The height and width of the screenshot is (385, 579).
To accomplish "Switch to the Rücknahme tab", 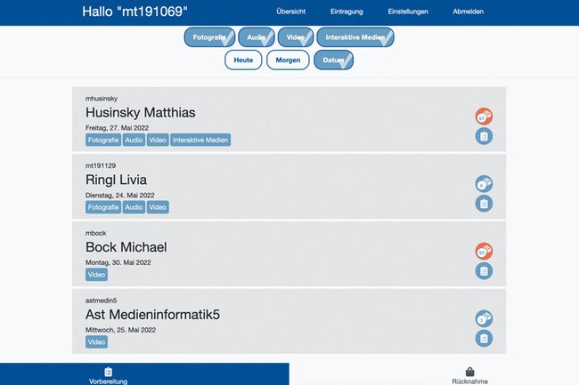I will coord(469,375).
